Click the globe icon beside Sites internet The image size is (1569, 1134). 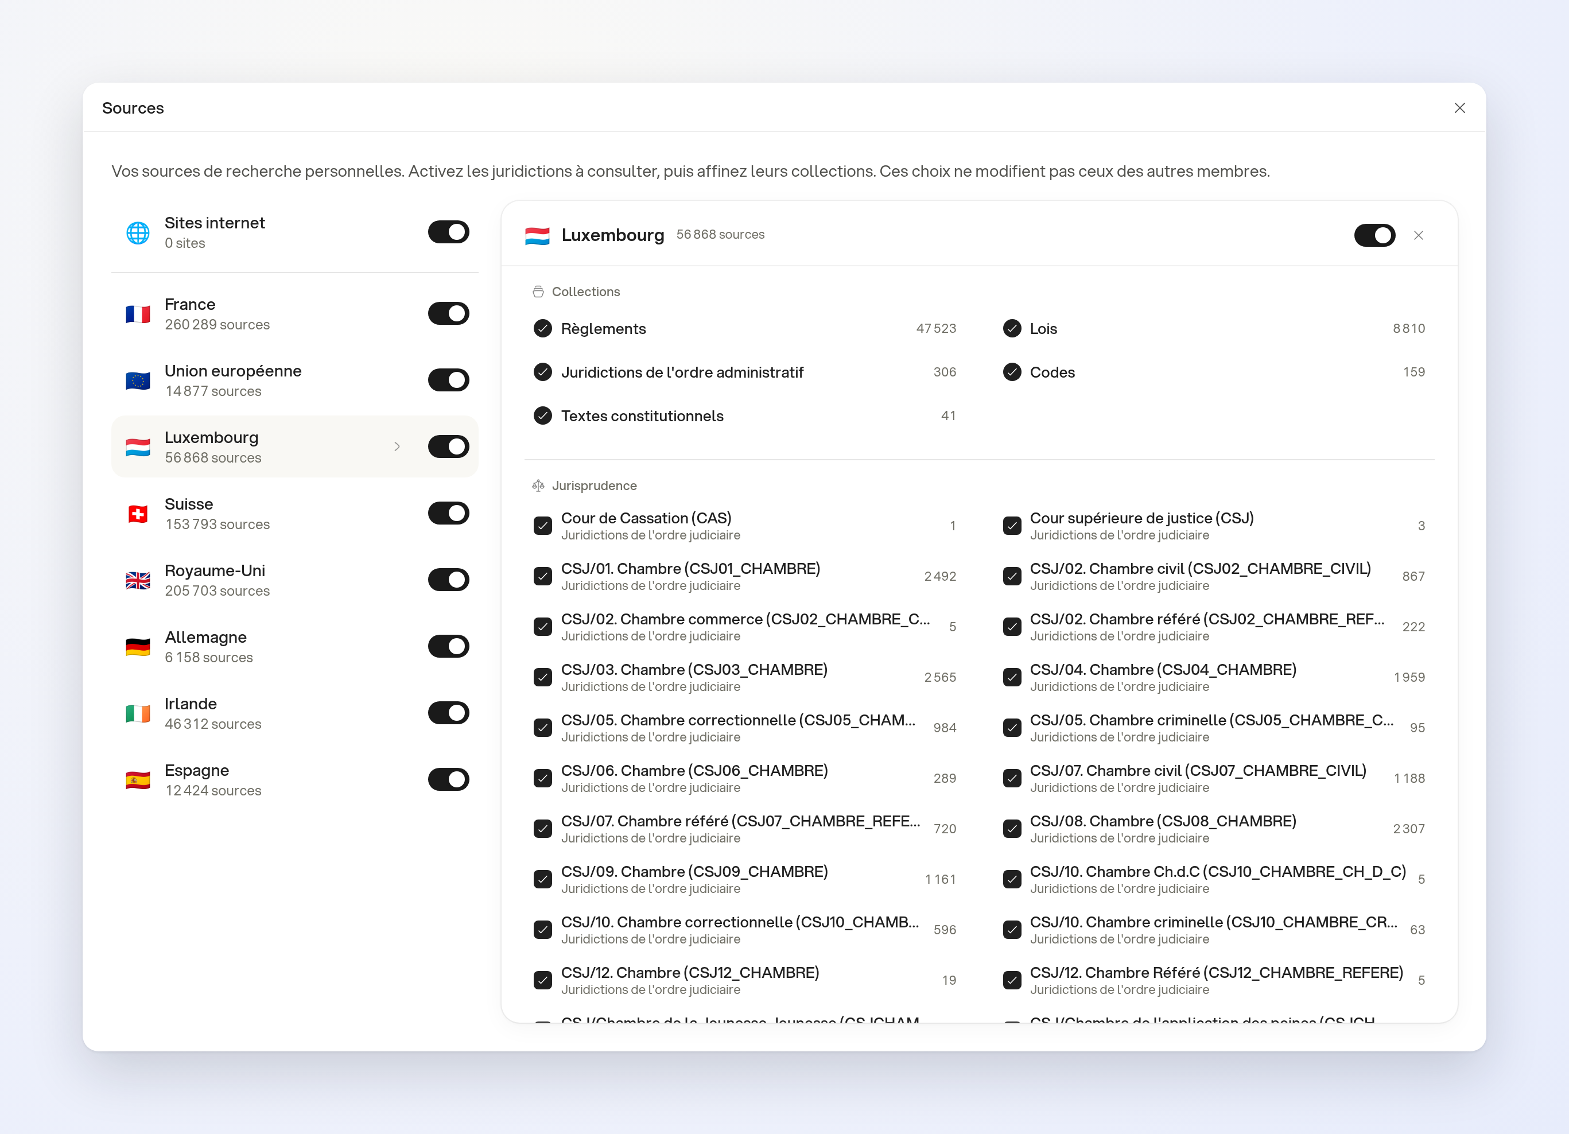coord(138,232)
